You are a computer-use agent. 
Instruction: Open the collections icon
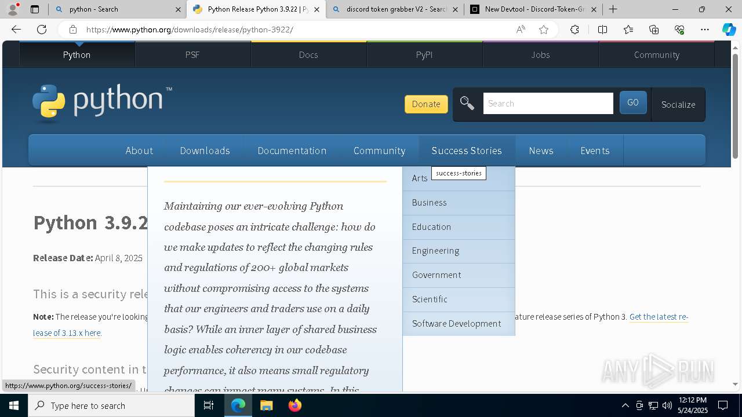[654, 30]
